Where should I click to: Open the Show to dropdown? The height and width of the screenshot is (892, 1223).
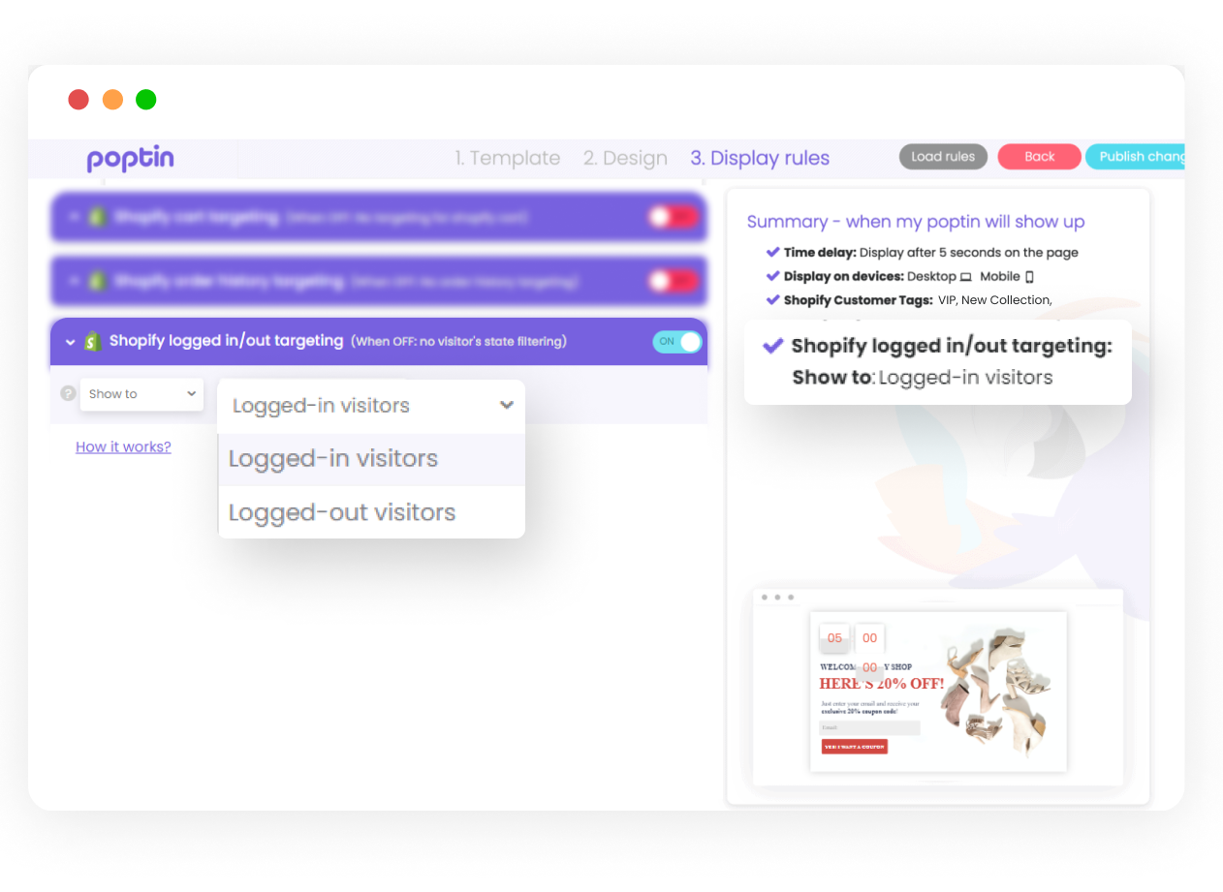[x=141, y=394]
